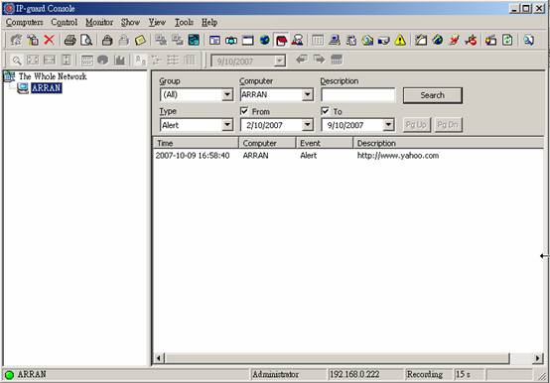The height and width of the screenshot is (383, 550).
Task: Click the green refresh document icon
Action: pyautogui.click(x=507, y=40)
